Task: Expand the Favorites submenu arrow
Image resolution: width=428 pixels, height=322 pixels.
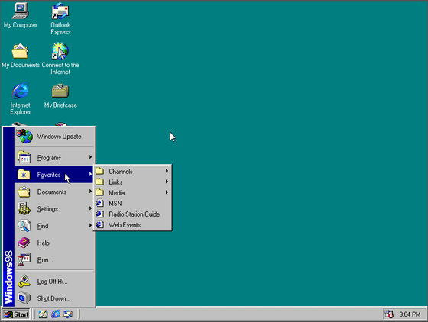Action: click(90, 174)
